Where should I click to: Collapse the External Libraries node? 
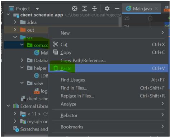tap(8, 106)
